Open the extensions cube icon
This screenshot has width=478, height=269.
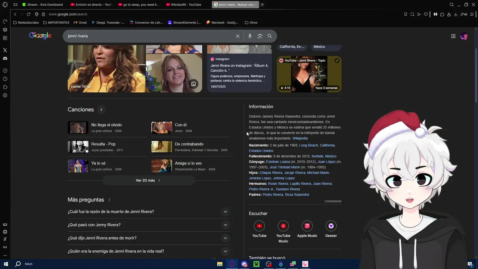pyautogui.click(x=442, y=14)
